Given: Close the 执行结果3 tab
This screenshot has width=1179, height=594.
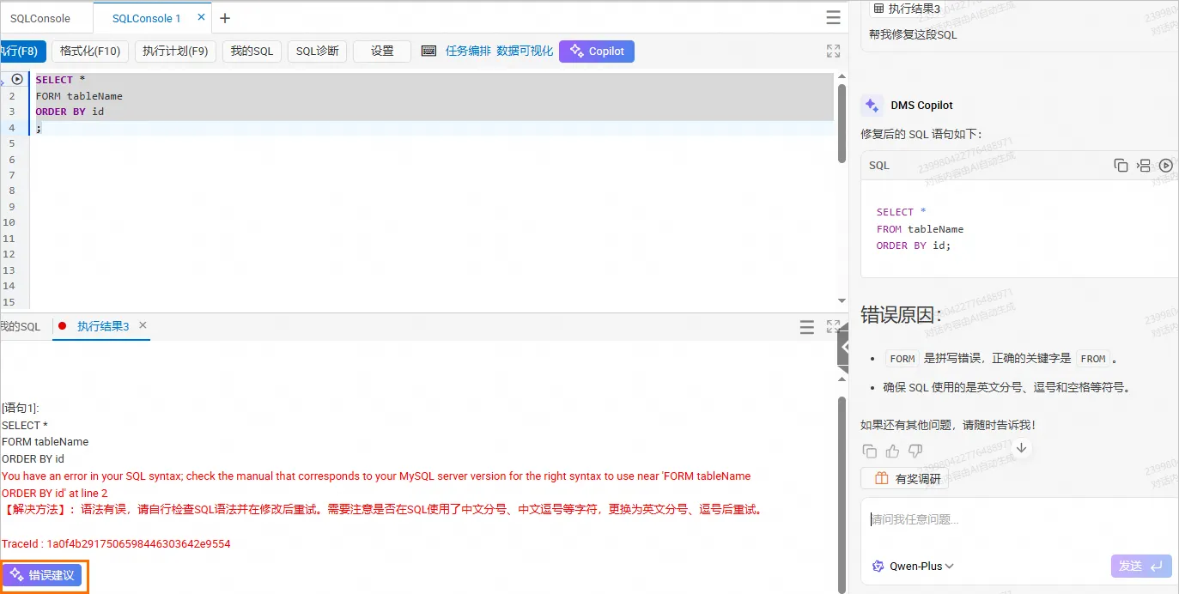Looking at the screenshot, I should coord(143,325).
